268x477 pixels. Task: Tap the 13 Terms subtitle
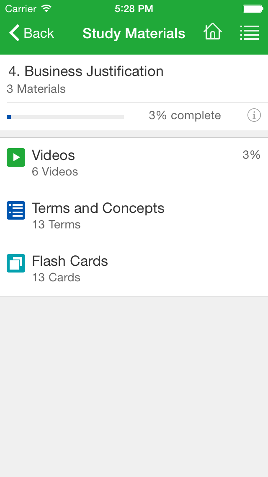pyautogui.click(x=56, y=225)
